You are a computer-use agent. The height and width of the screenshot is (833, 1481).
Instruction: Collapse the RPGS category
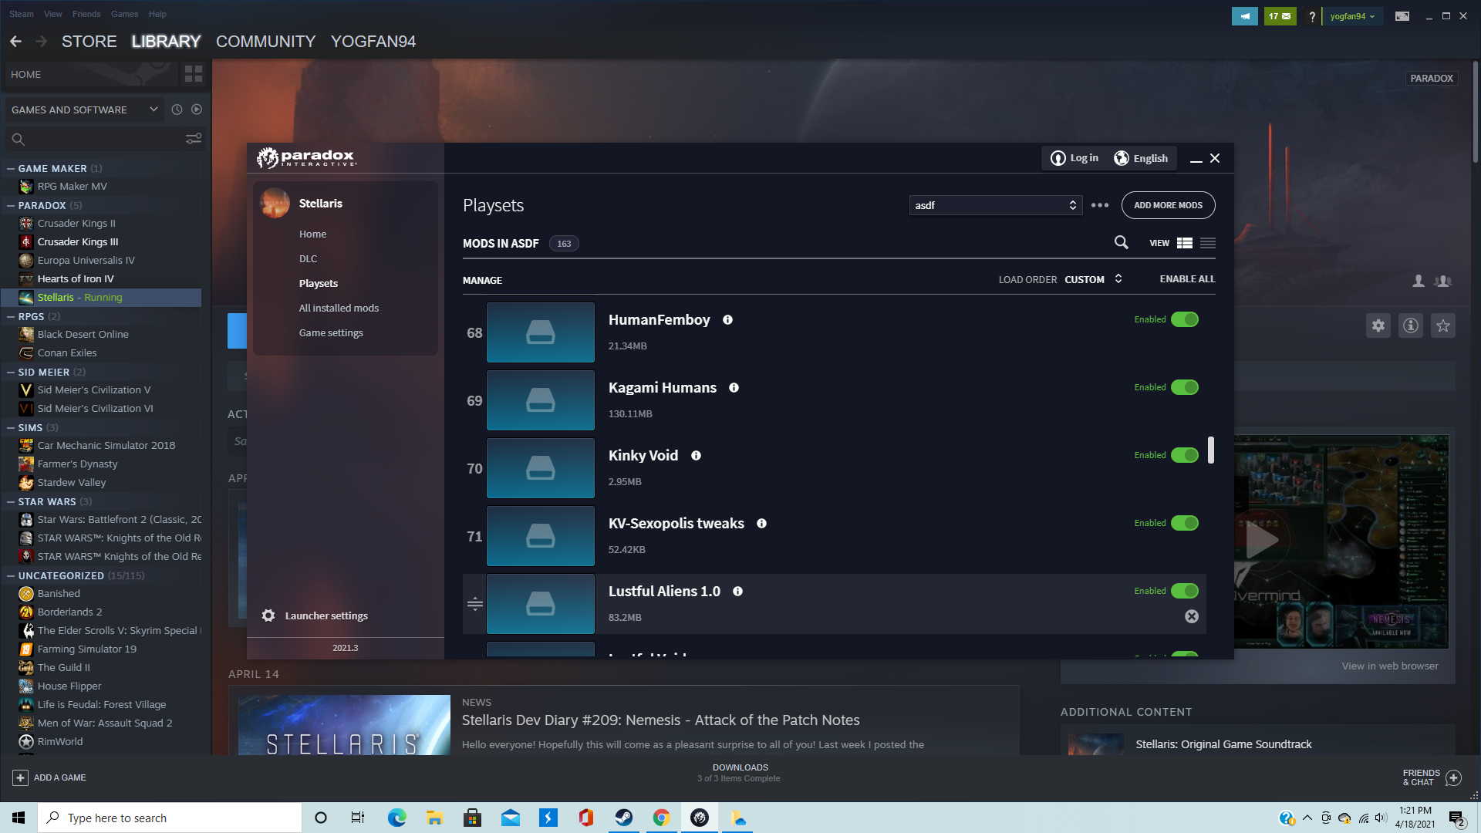[x=11, y=316]
